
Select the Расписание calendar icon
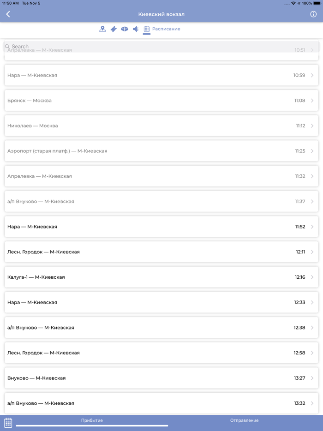(147, 29)
